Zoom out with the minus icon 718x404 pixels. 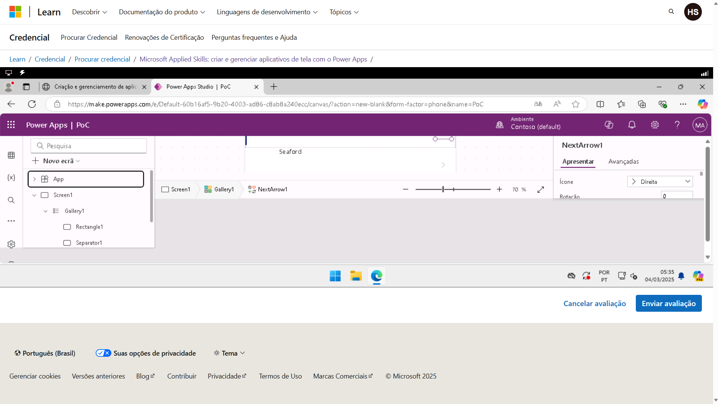[x=405, y=189]
